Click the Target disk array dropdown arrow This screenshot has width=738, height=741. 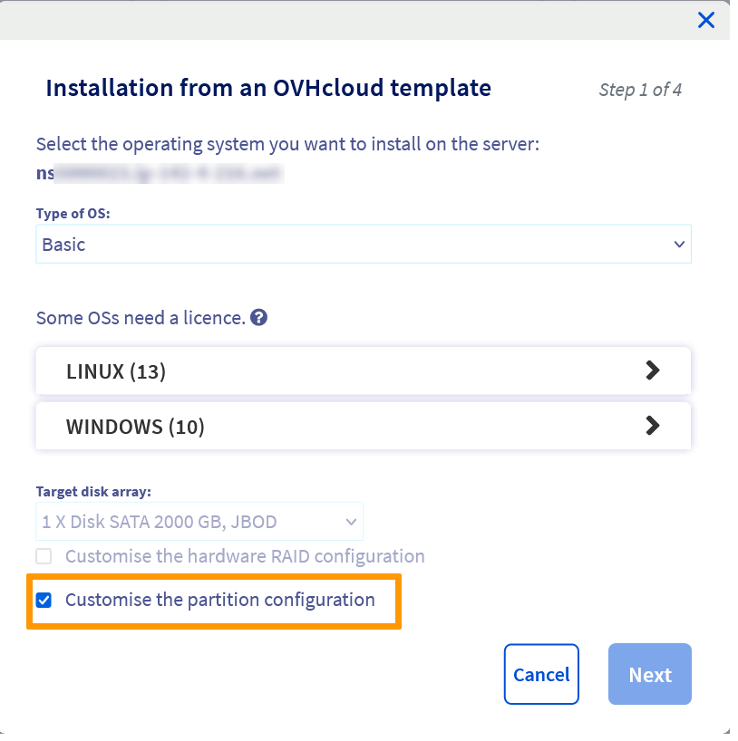pos(351,522)
